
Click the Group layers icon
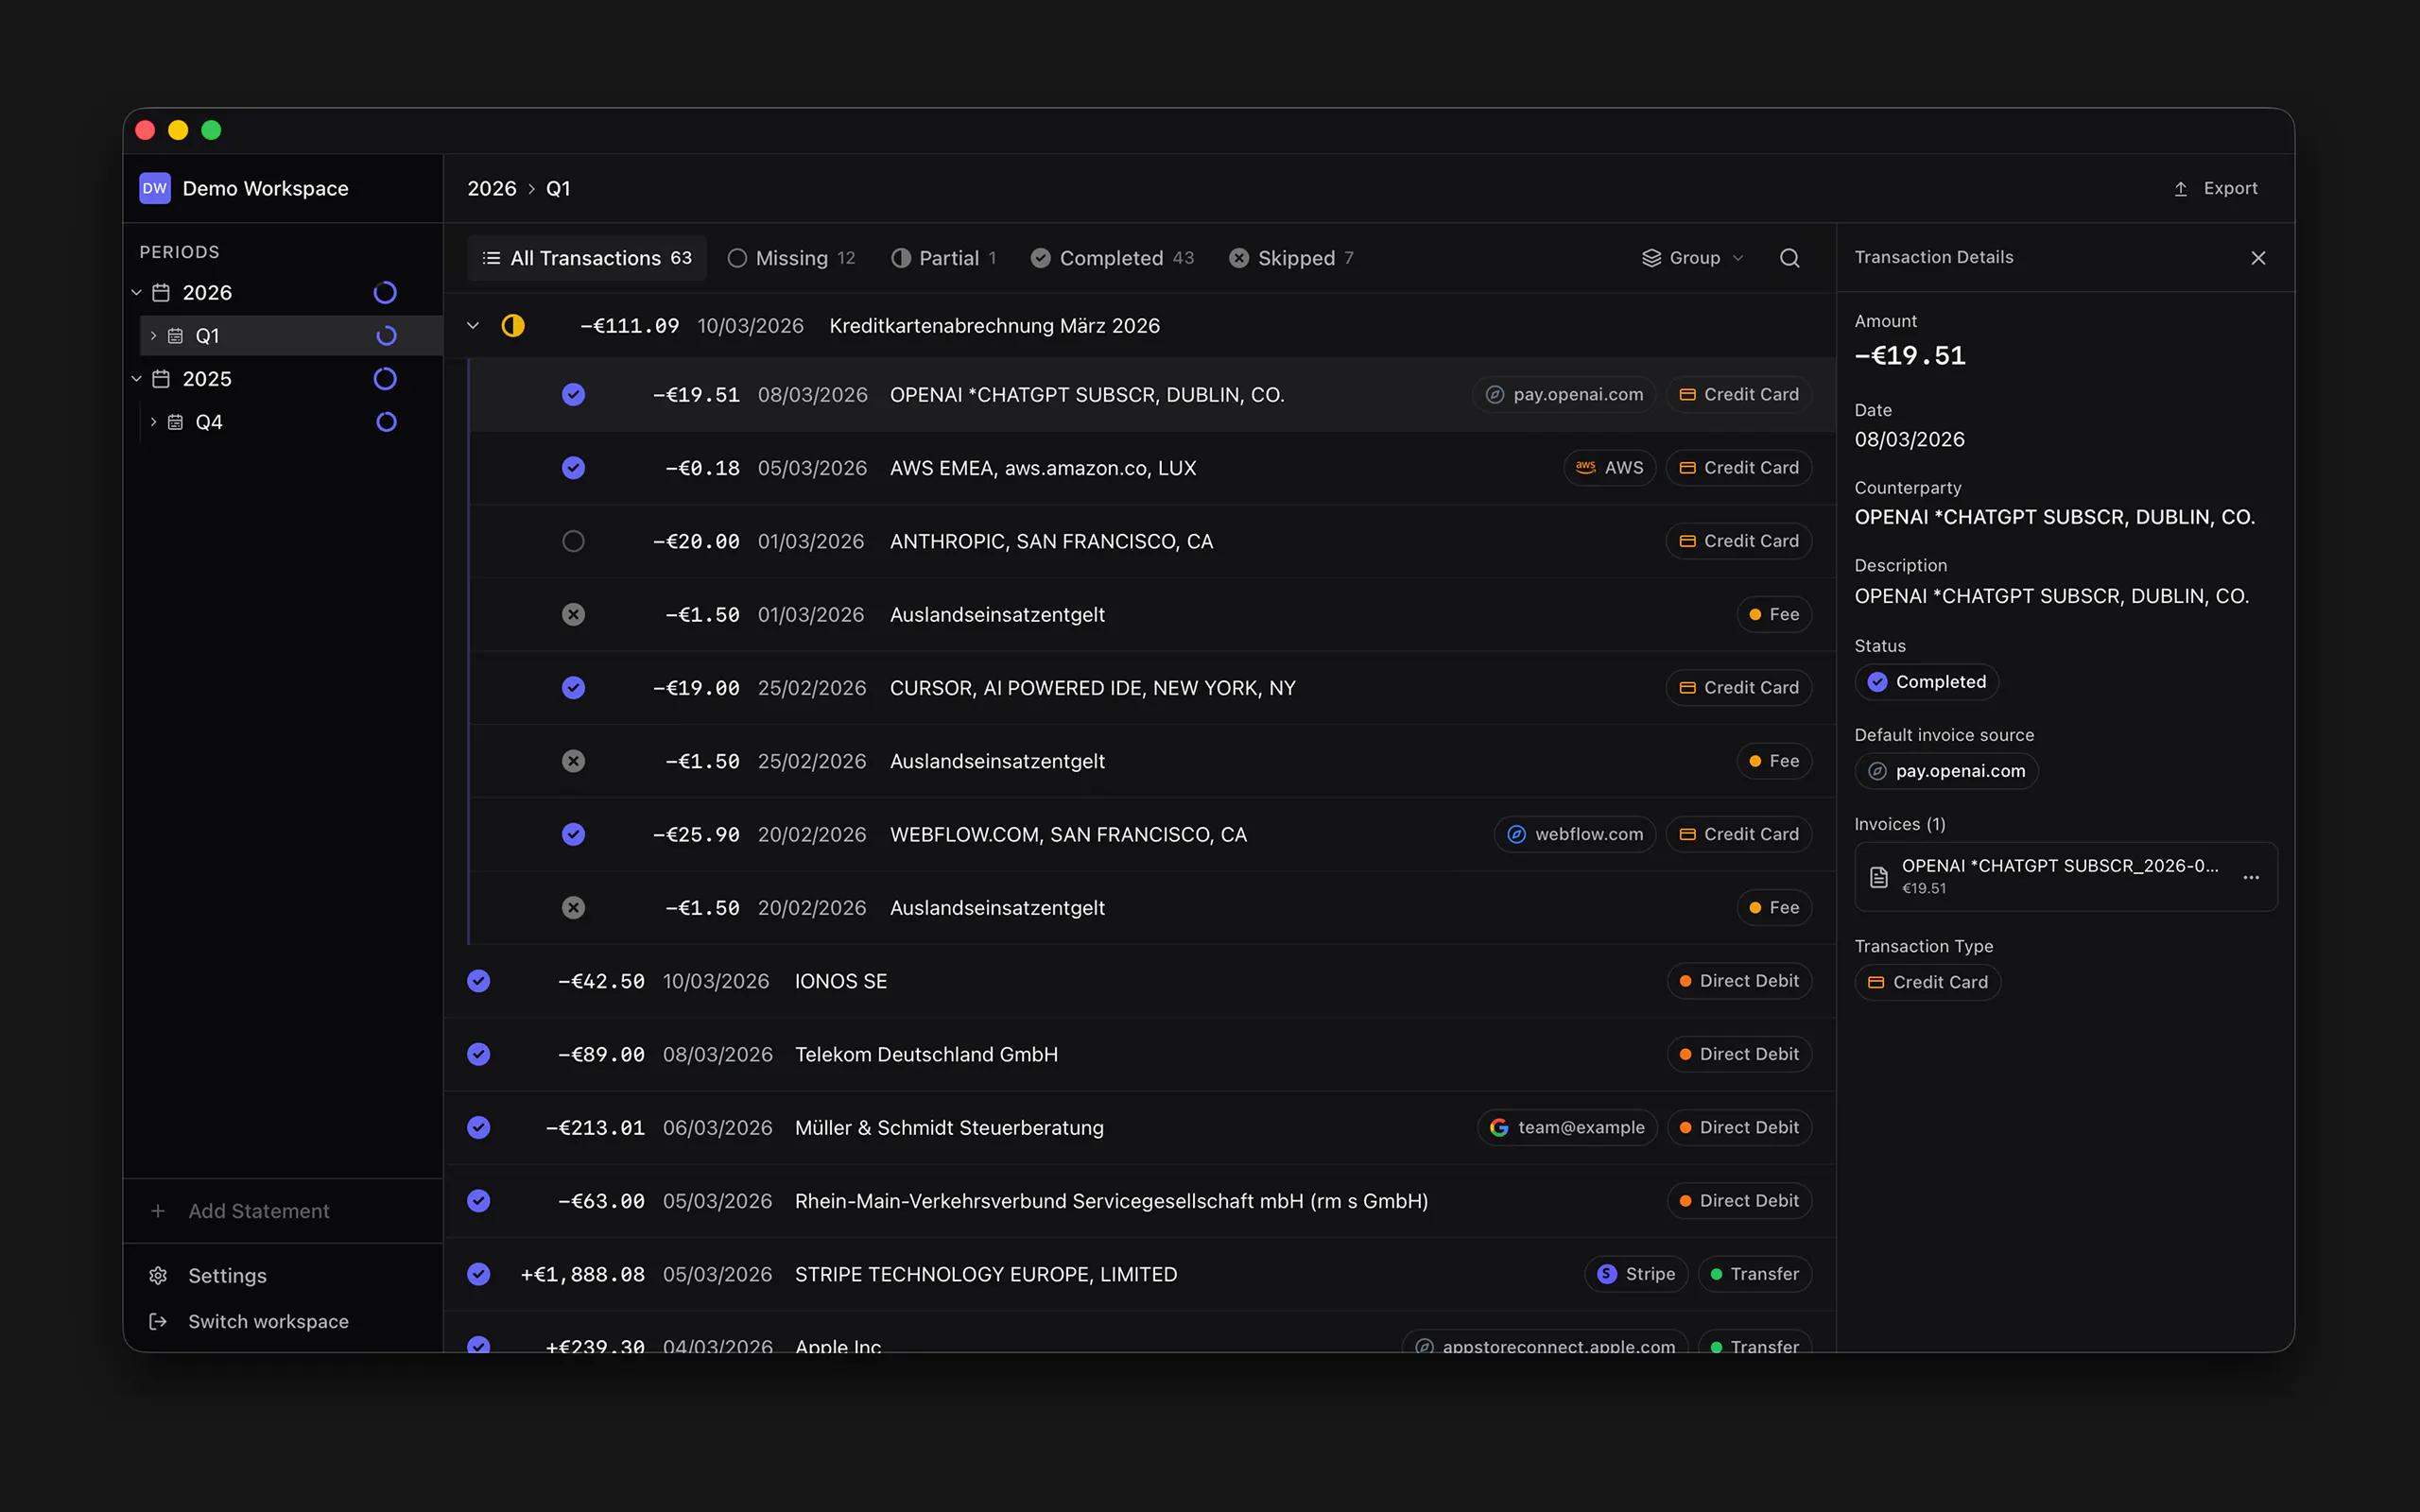(1651, 258)
